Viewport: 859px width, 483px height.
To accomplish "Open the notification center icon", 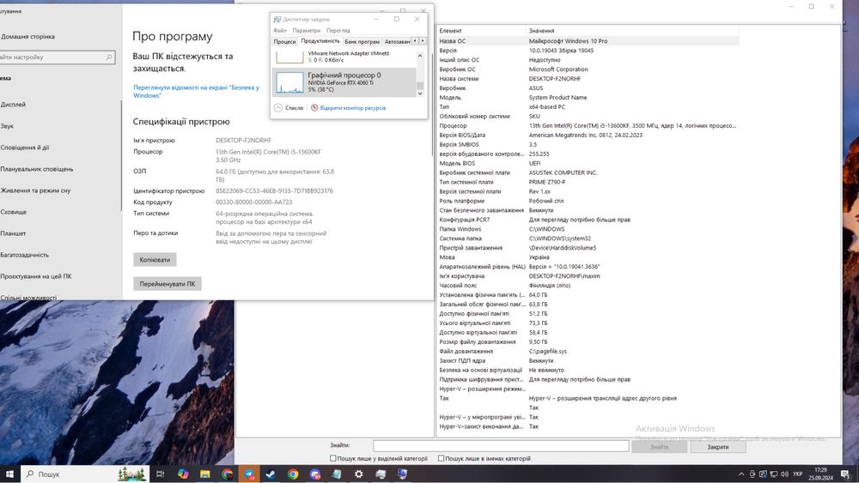I will pos(846,474).
